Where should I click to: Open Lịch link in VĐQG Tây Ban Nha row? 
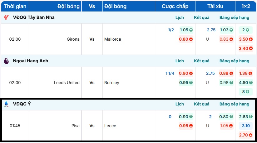[x=180, y=17]
